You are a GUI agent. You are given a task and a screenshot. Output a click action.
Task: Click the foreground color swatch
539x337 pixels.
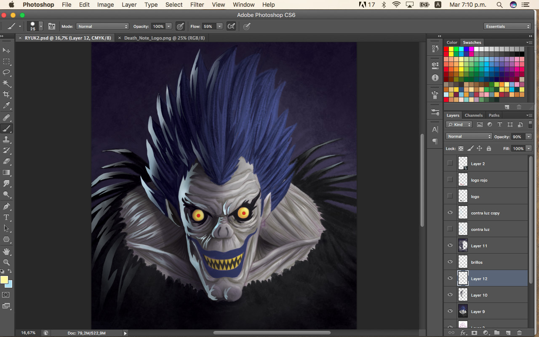click(x=4, y=280)
